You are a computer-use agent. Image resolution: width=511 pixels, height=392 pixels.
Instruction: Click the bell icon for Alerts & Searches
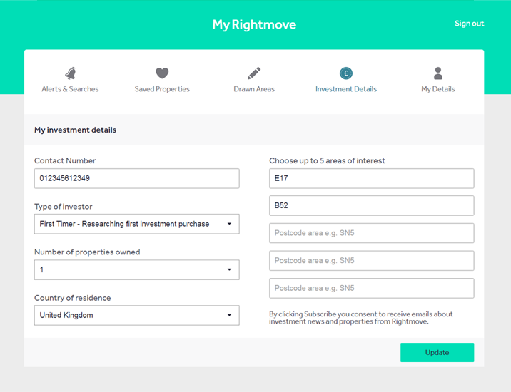71,73
